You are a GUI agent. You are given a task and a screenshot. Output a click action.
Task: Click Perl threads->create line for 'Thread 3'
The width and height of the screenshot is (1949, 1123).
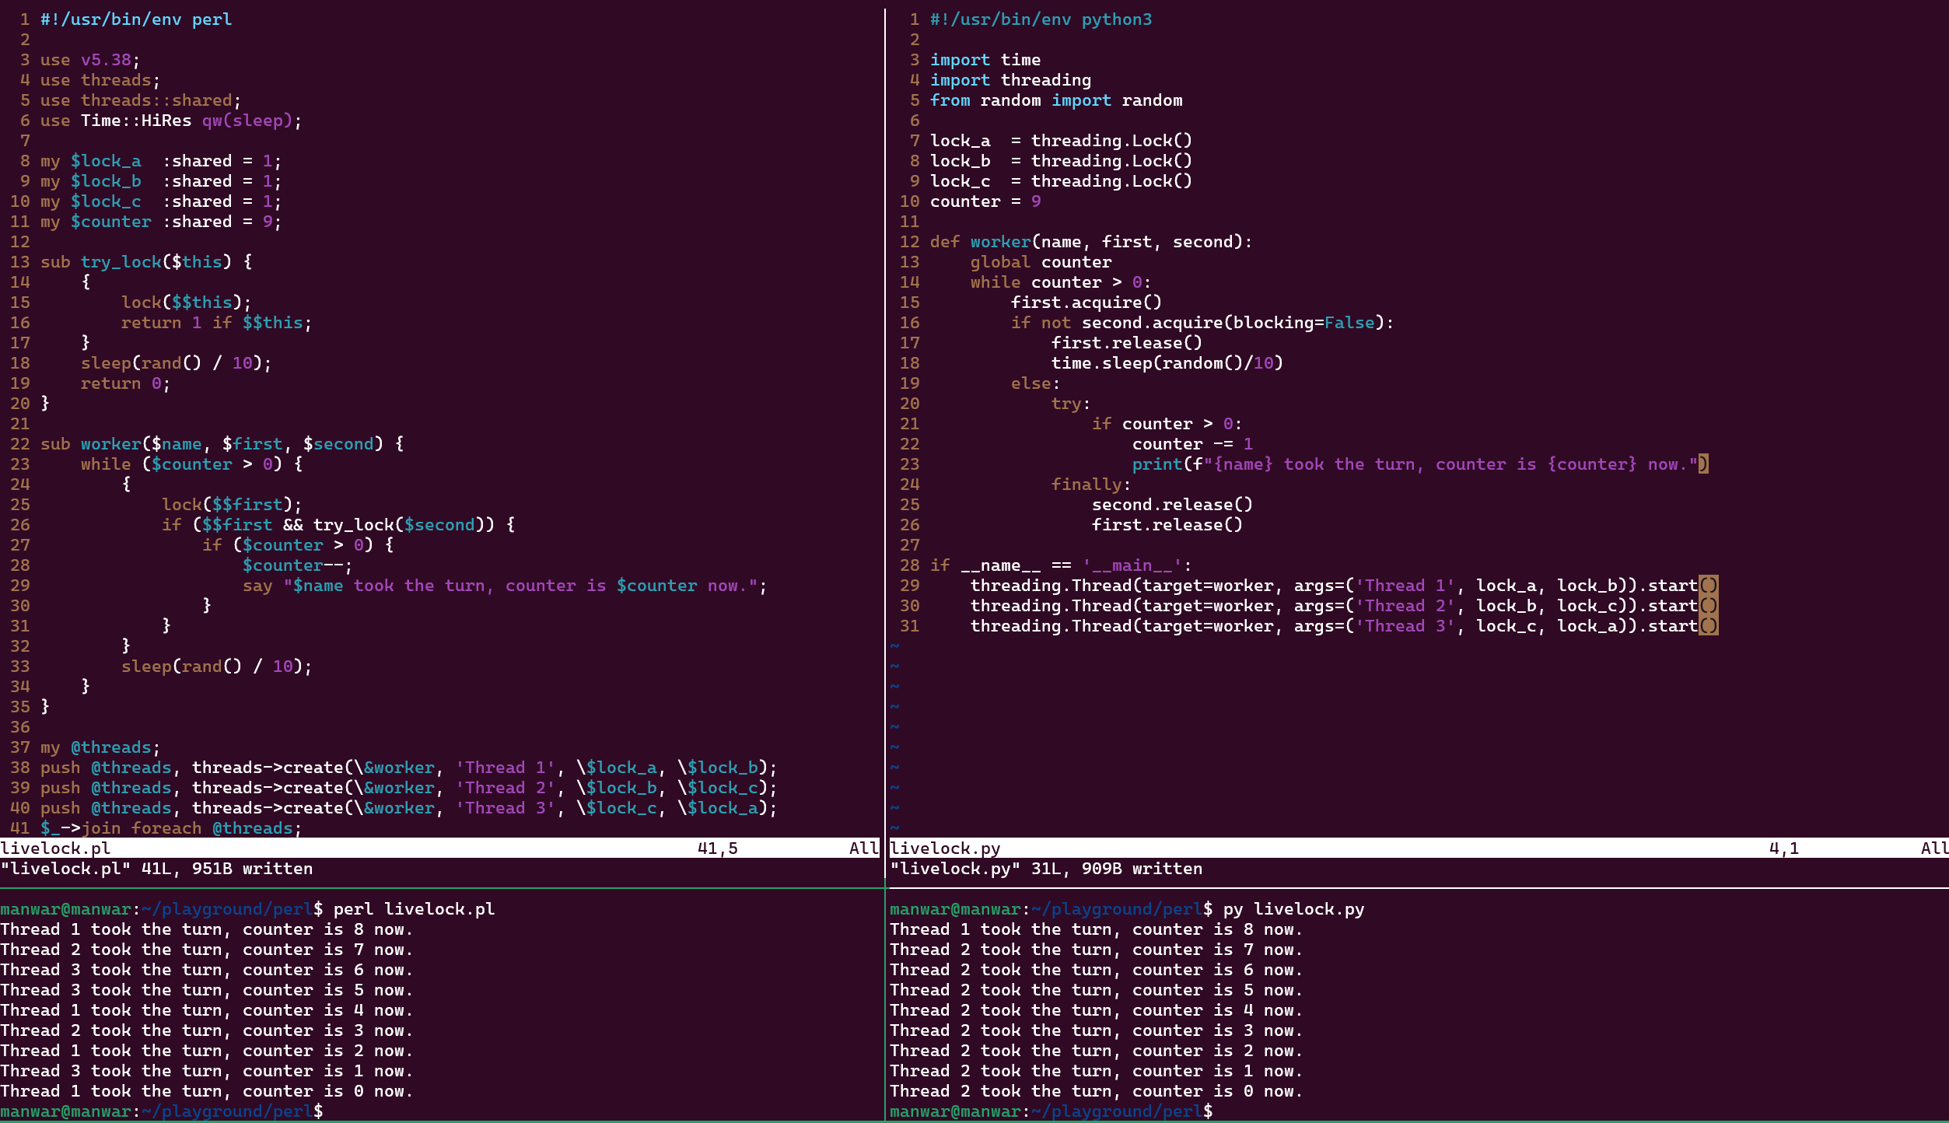click(x=408, y=808)
